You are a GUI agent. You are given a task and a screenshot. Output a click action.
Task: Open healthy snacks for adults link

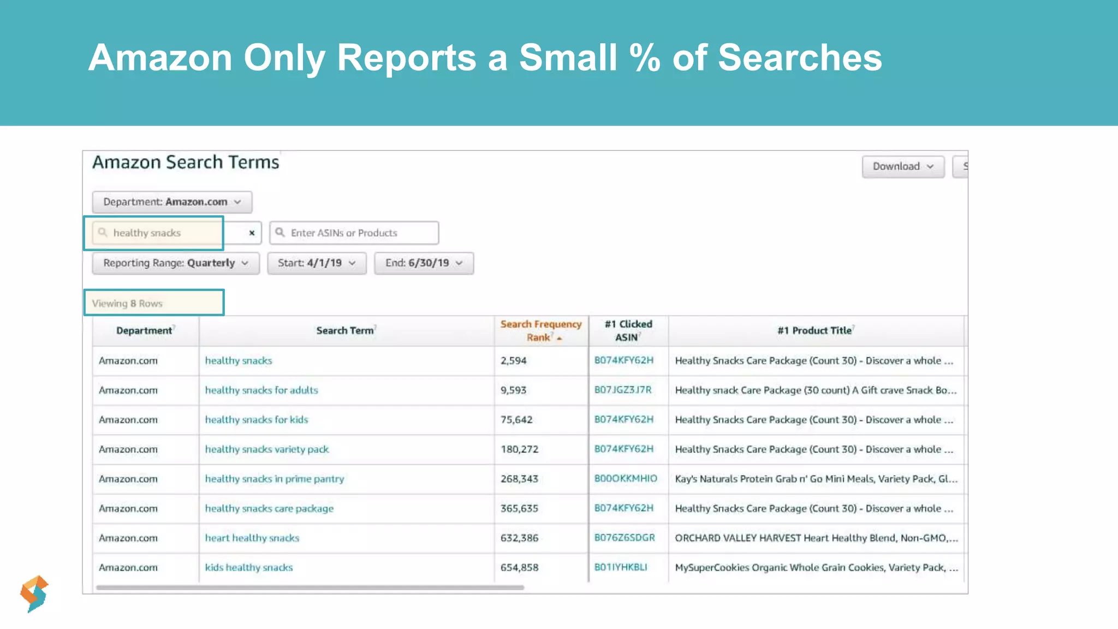tap(261, 390)
